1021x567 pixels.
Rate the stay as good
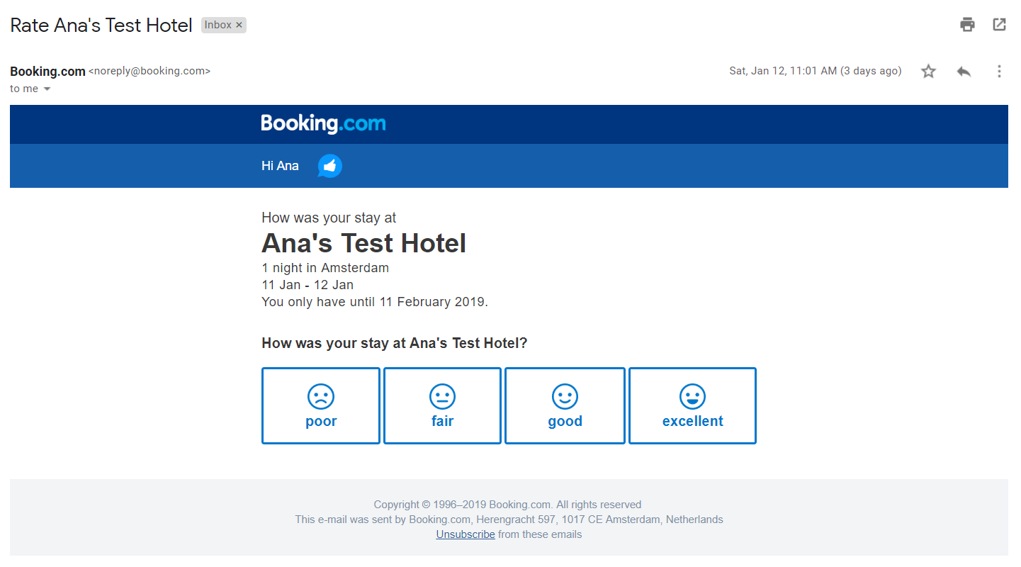click(565, 405)
